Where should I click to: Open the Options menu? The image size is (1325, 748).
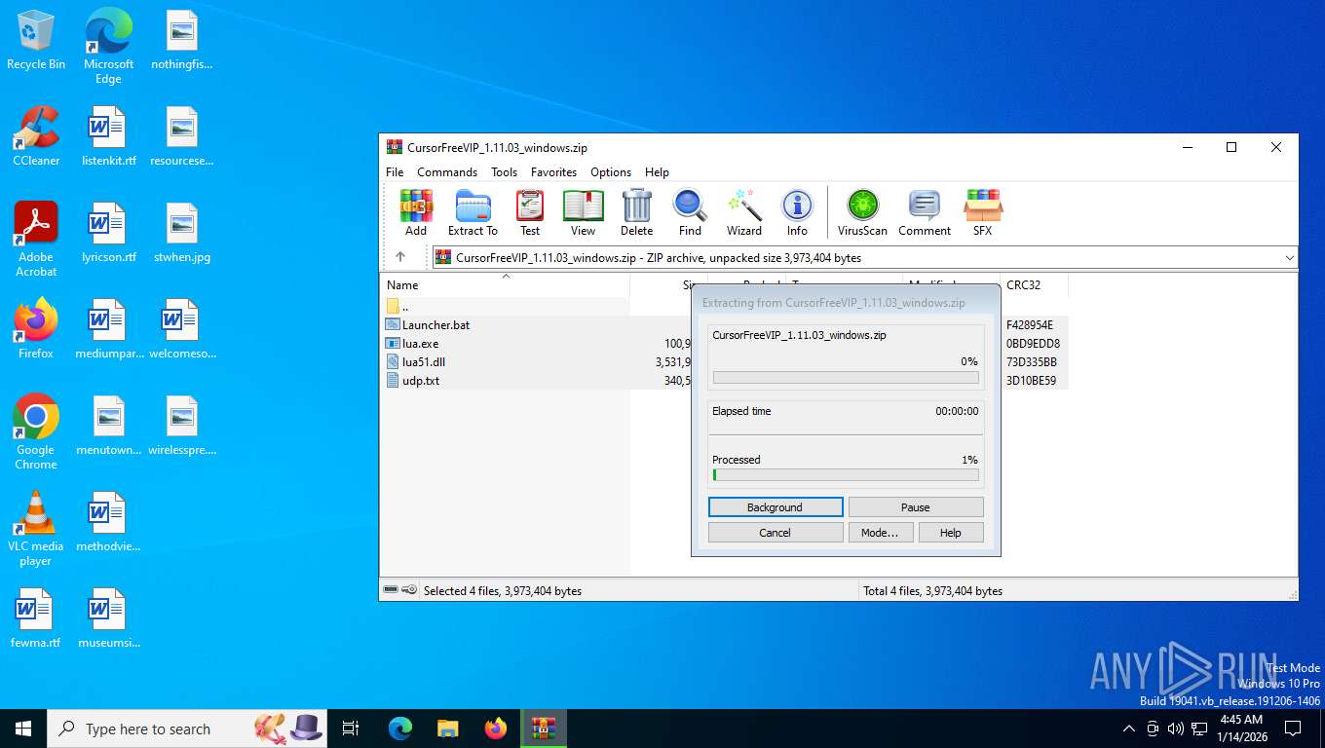pos(611,172)
